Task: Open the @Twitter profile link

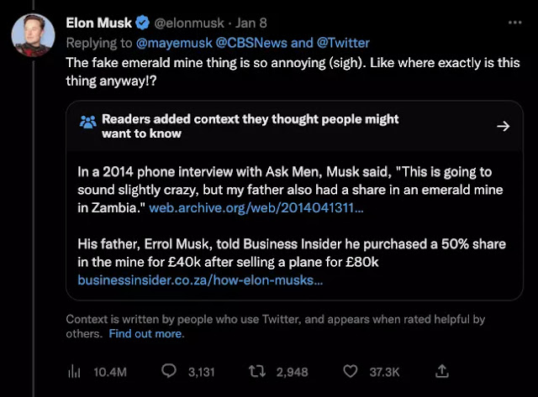Action: pyautogui.click(x=343, y=43)
